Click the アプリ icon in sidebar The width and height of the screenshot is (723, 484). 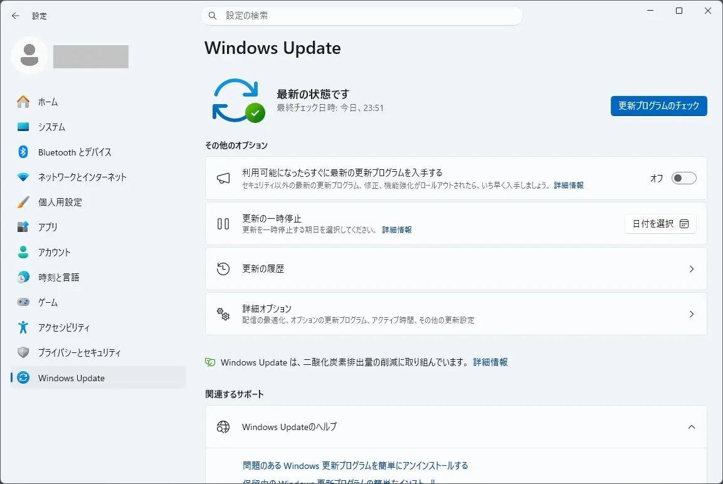click(23, 227)
